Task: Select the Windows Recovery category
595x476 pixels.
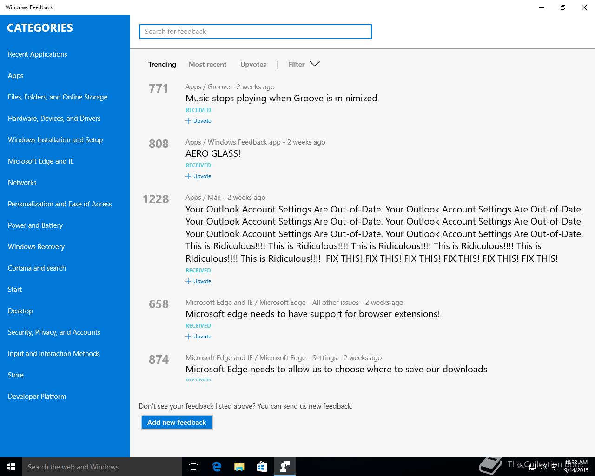Action: coord(36,247)
